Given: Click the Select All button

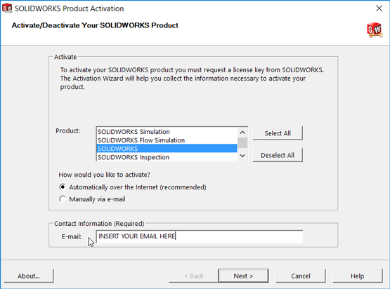Looking at the screenshot, I should point(278,133).
